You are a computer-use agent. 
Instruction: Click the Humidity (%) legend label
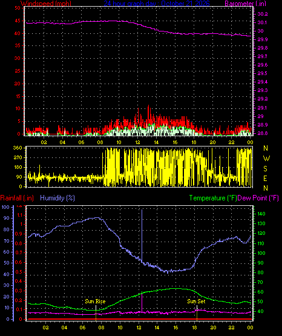pyautogui.click(x=57, y=198)
